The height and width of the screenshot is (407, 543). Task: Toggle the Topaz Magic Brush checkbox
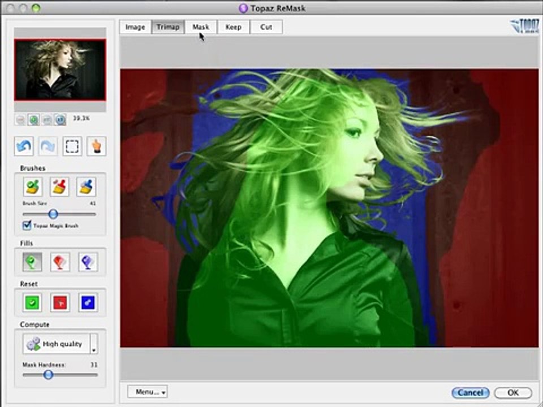coord(27,226)
